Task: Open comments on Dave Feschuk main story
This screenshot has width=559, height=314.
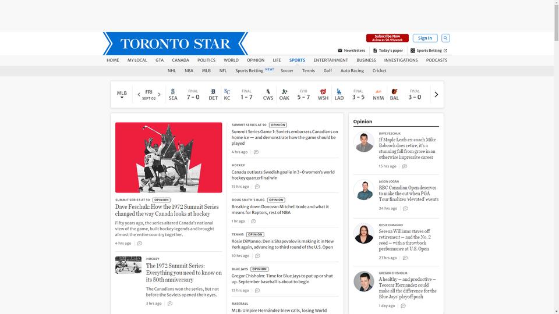Action: (140, 243)
